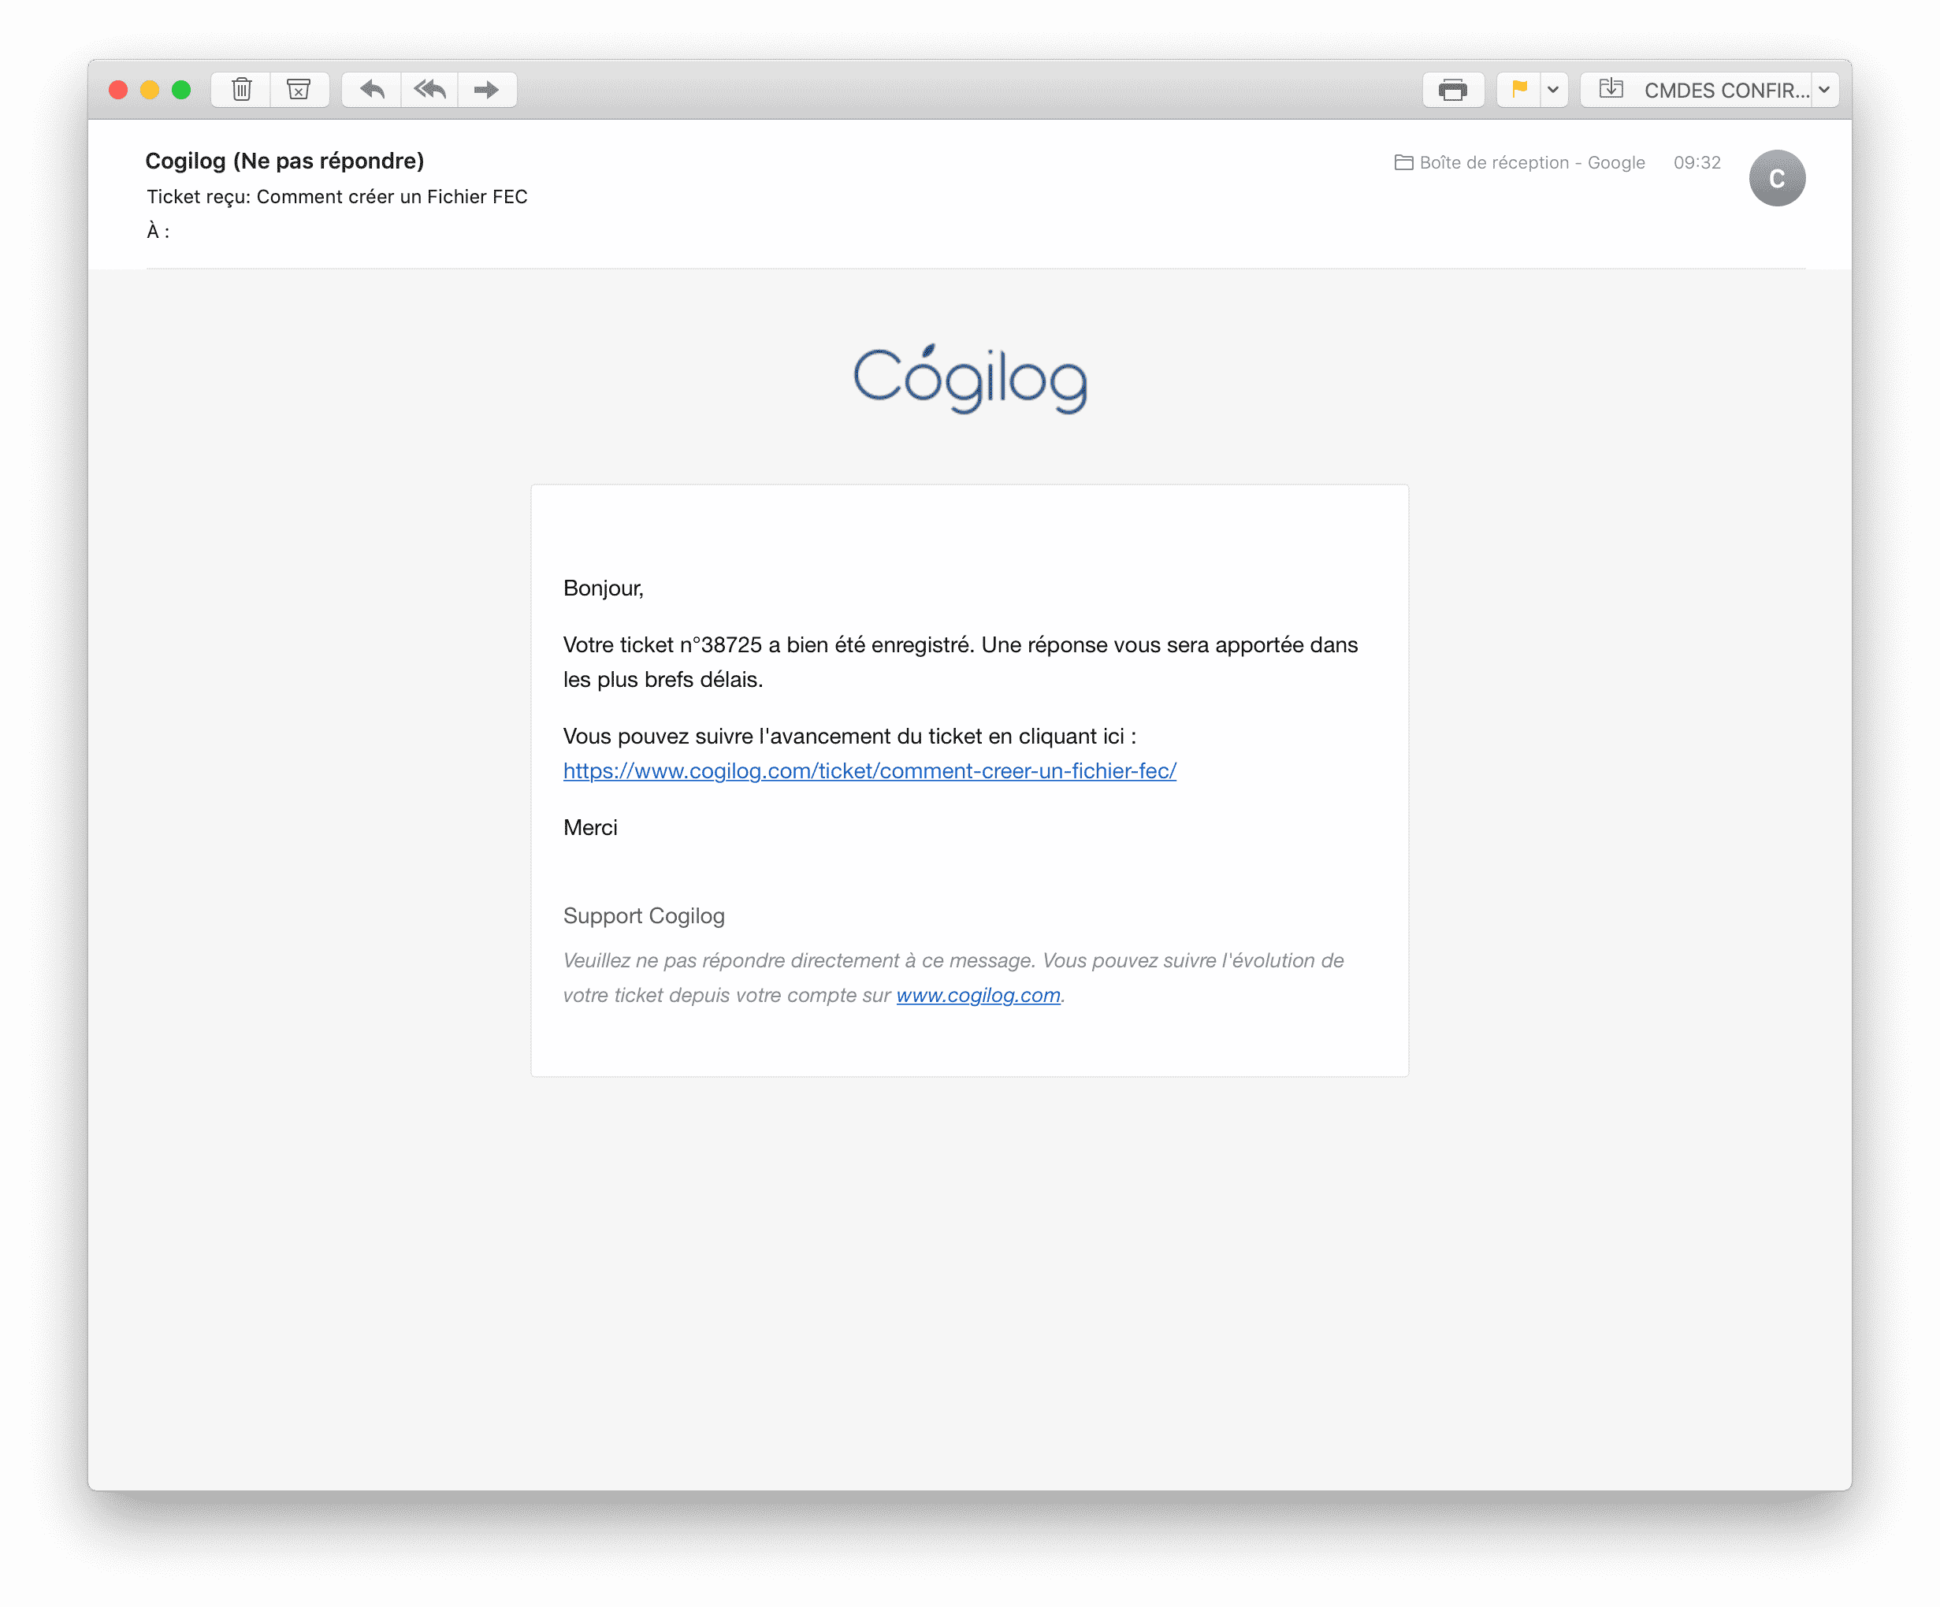Click the Support Cogilog signature text
1940x1607 pixels.
tap(644, 915)
